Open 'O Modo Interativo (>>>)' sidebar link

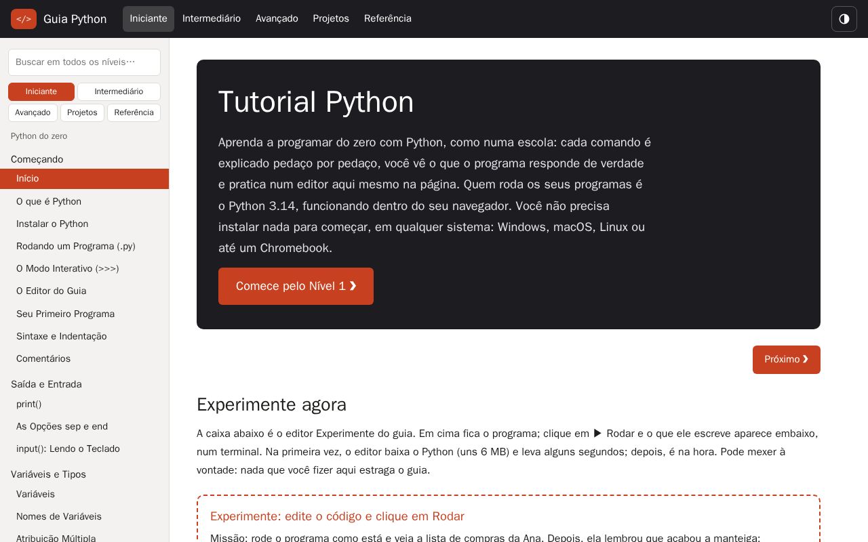(84, 268)
